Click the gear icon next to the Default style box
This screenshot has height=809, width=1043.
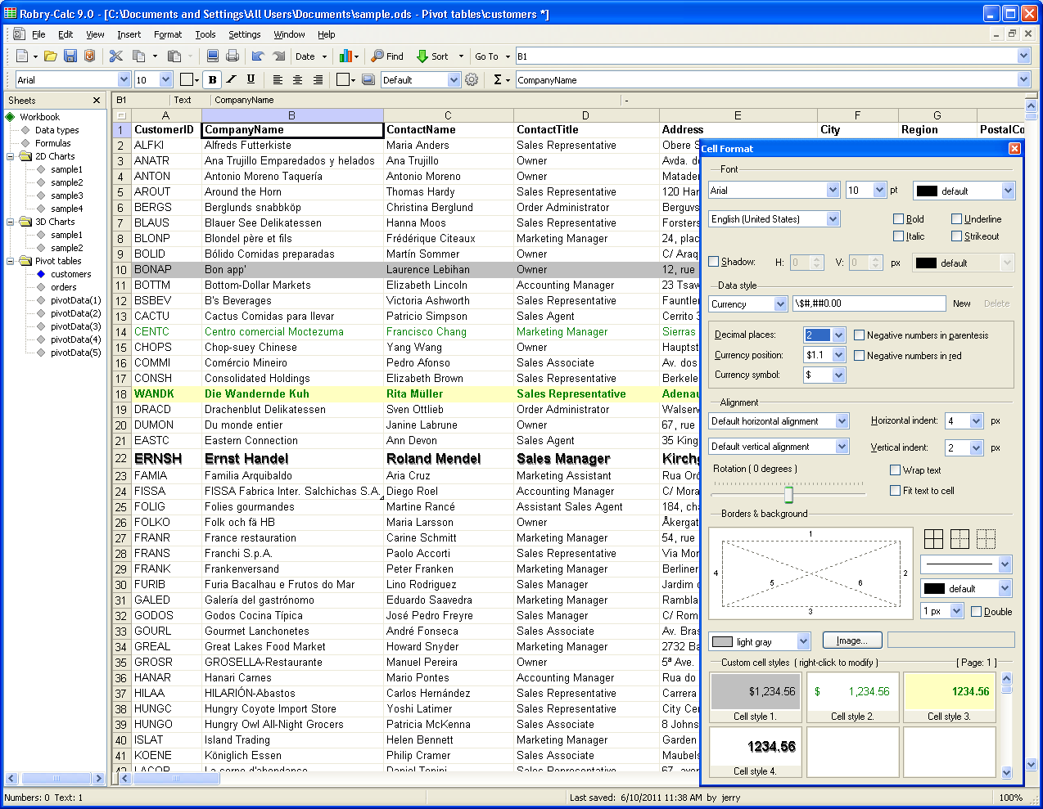point(472,80)
